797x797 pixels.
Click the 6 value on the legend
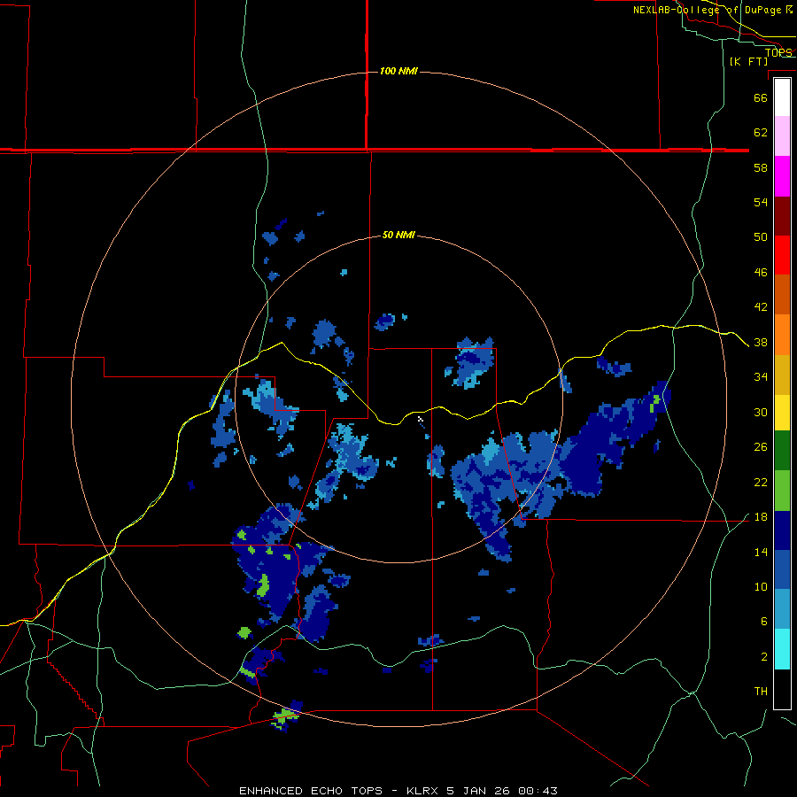click(763, 621)
